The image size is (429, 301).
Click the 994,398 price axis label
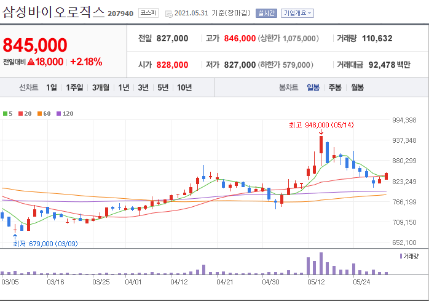(x=404, y=120)
